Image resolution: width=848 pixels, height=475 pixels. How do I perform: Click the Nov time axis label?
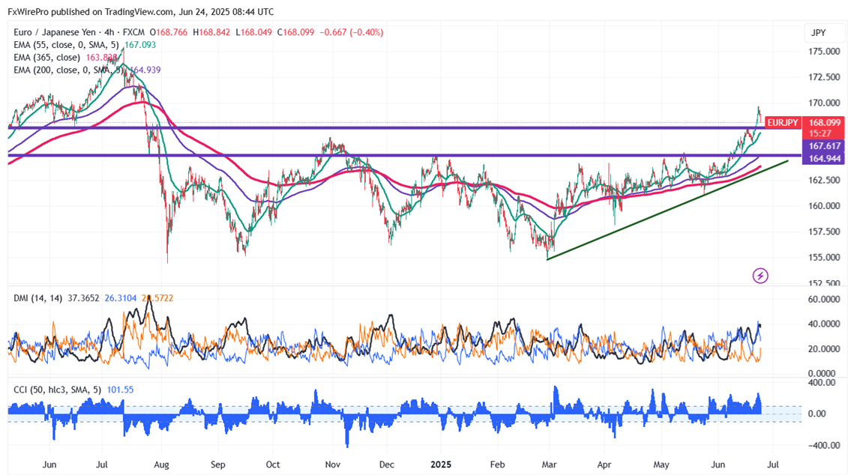click(x=333, y=465)
